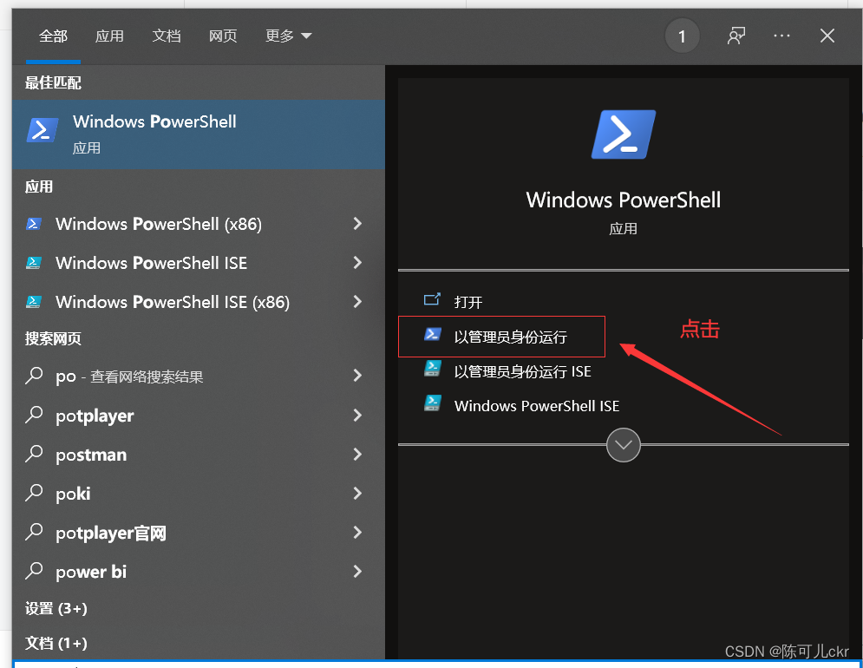Viewport: 863px width, 668px height.
Task: Click 以管理员身份运行 to run as administrator
Action: tap(513, 337)
